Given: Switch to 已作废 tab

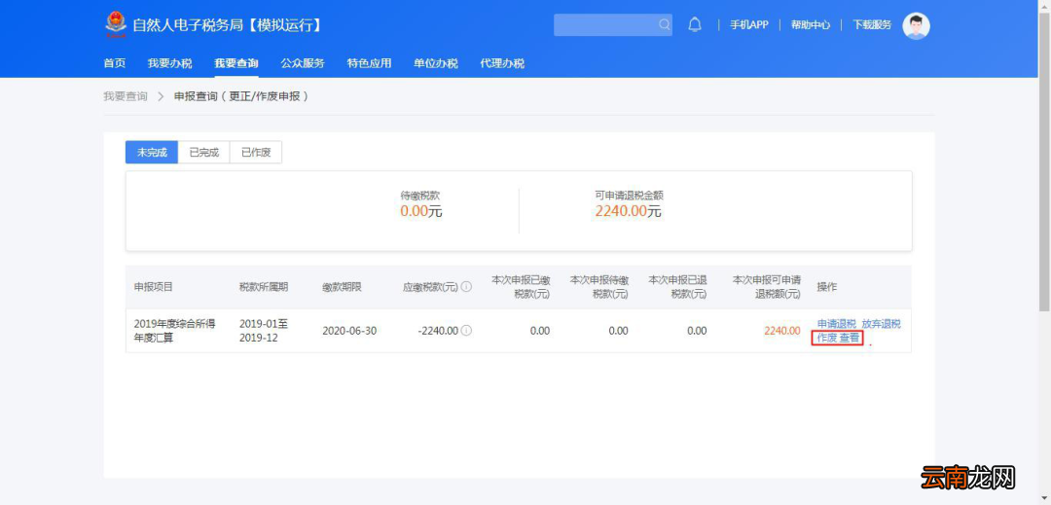Looking at the screenshot, I should tap(256, 152).
